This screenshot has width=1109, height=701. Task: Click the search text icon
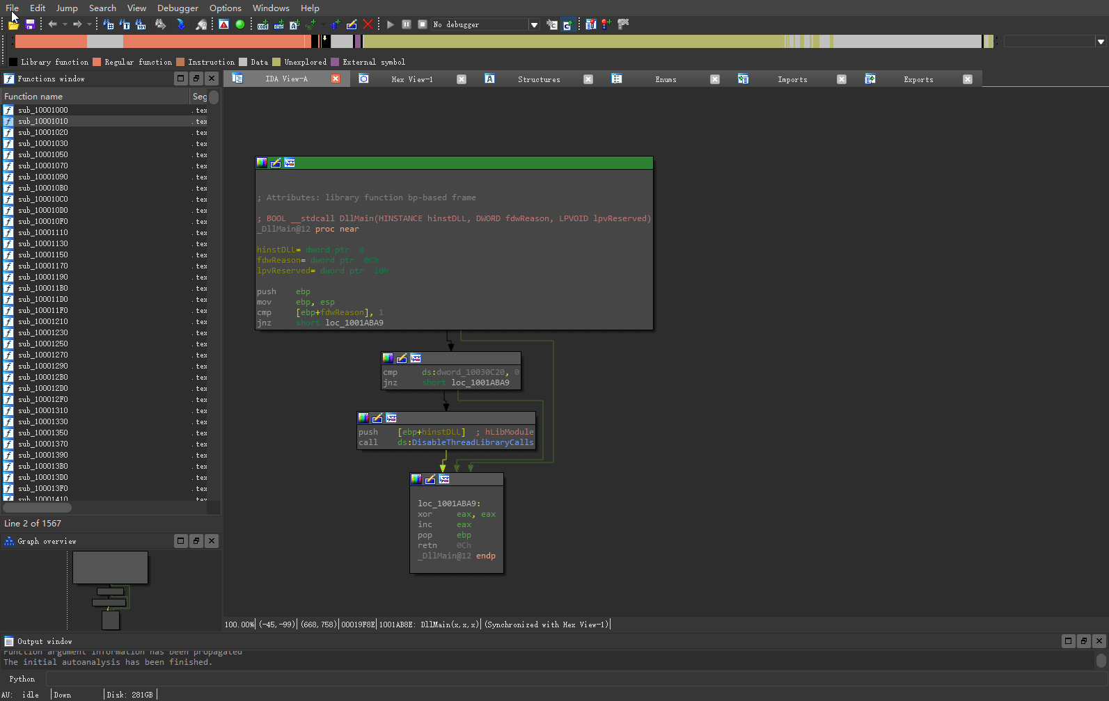[x=125, y=24]
